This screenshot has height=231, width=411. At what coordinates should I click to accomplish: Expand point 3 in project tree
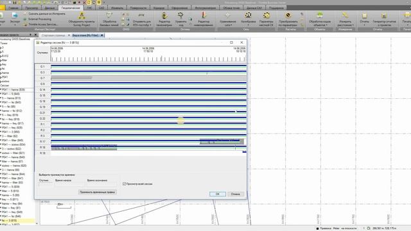click(x=1, y=47)
